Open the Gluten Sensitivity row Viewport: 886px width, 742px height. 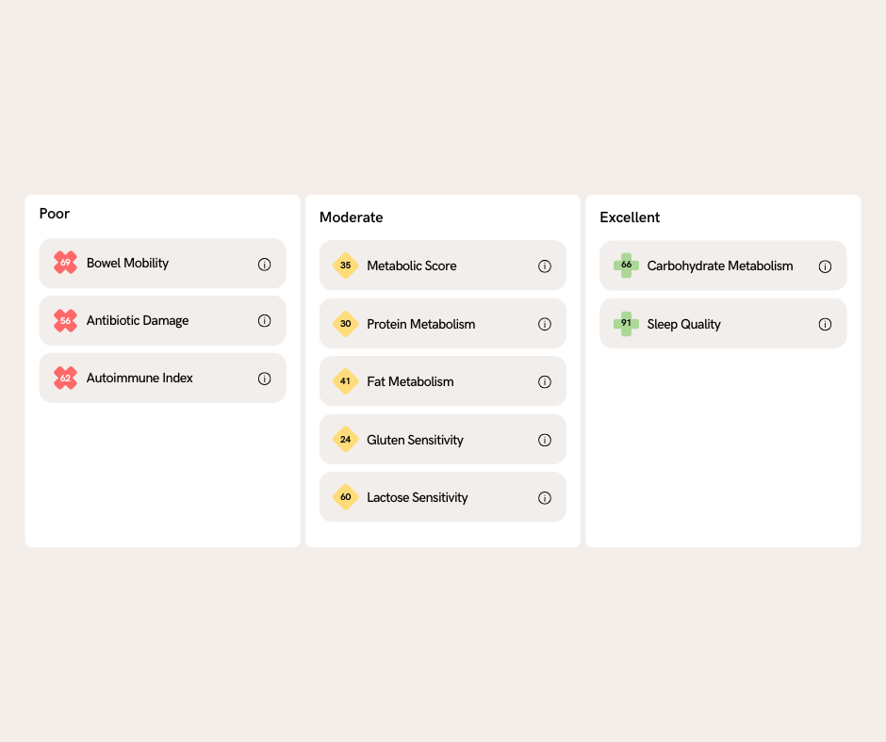point(443,440)
